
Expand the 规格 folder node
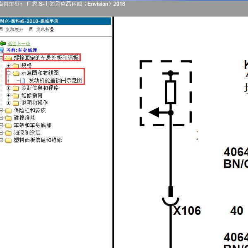click(9, 65)
